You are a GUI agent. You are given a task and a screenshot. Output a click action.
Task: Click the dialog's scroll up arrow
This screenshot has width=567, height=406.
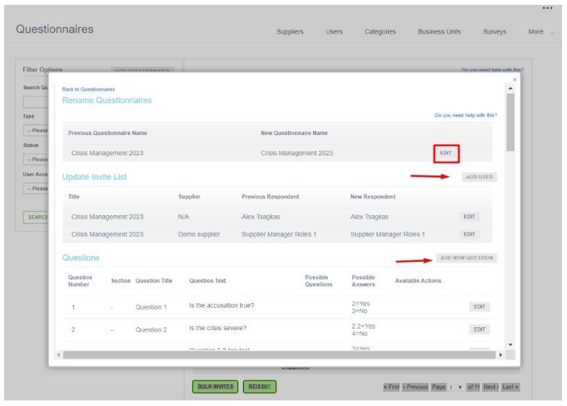coord(511,88)
